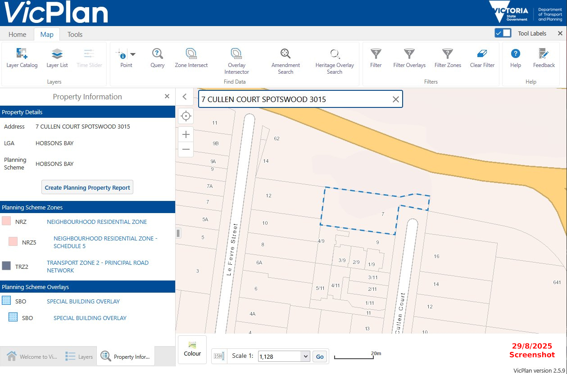This screenshot has width=567, height=374.
Task: Start an Amendment Search
Action: tap(285, 58)
